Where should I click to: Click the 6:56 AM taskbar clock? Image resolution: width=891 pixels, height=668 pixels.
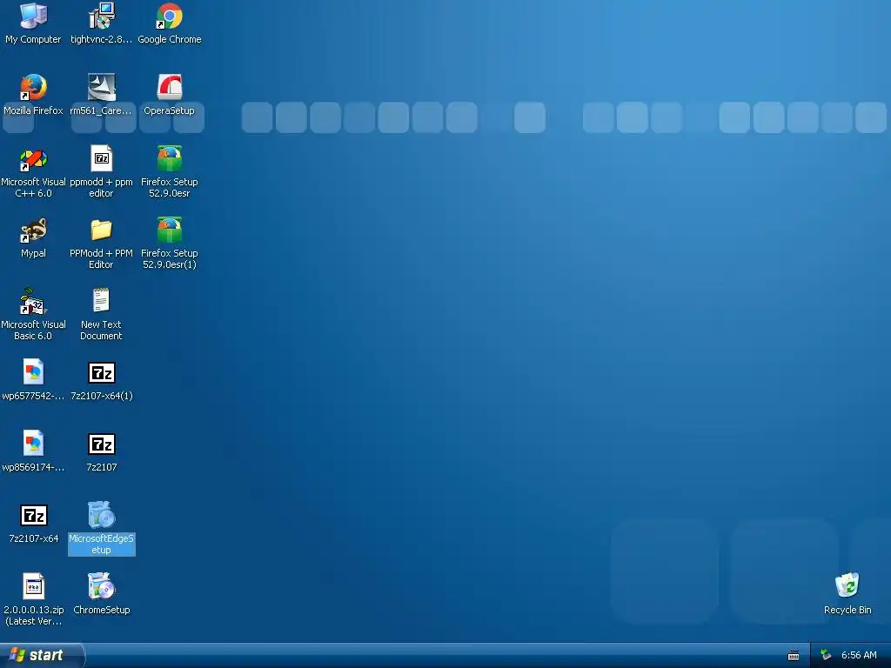coord(859,656)
